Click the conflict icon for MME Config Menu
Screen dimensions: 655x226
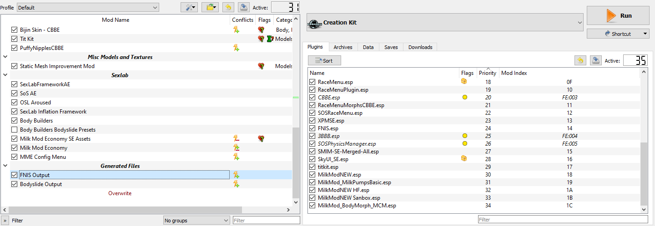(236, 157)
